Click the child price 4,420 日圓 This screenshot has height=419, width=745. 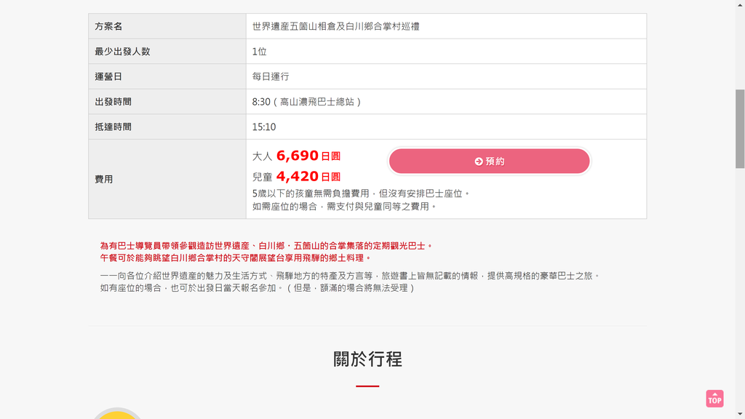click(x=308, y=177)
